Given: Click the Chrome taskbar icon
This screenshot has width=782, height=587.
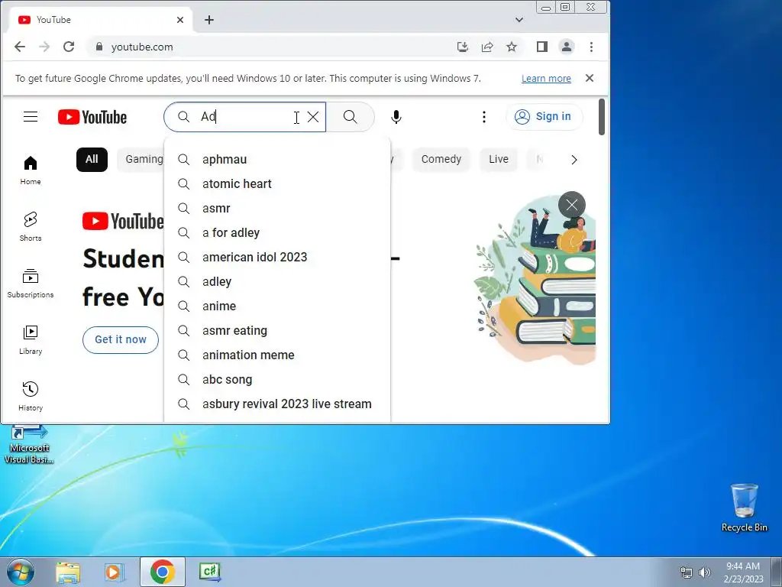Looking at the screenshot, I should click(x=163, y=572).
